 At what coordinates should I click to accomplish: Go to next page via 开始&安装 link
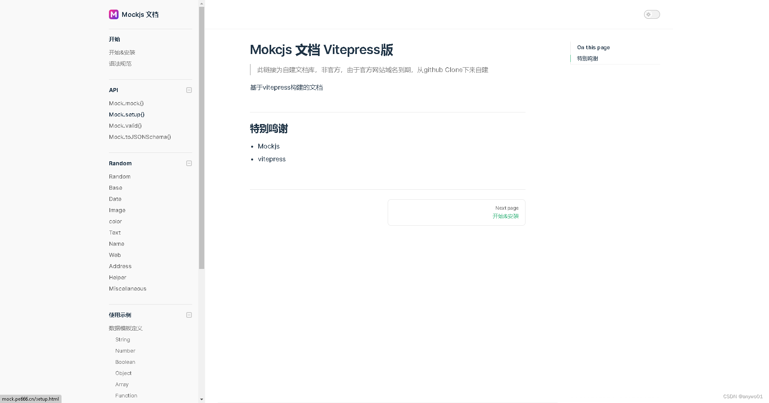(505, 216)
